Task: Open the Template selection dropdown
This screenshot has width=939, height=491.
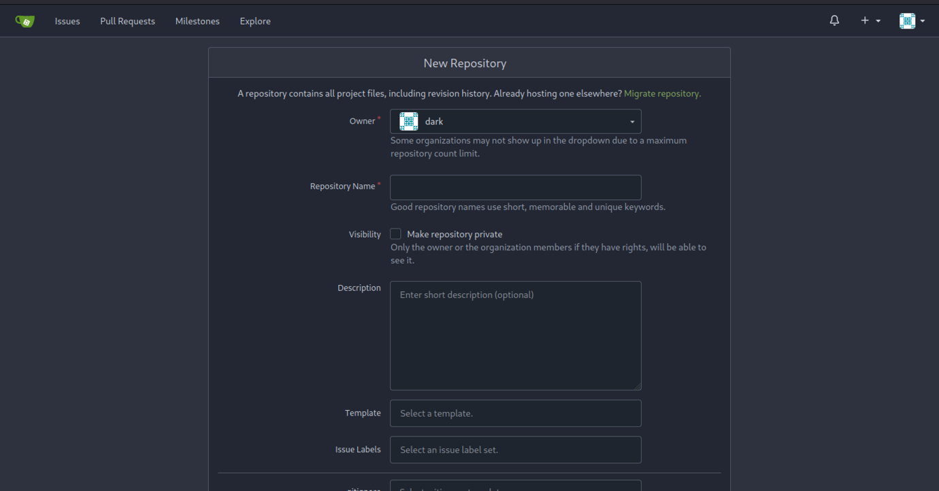Action: 515,413
